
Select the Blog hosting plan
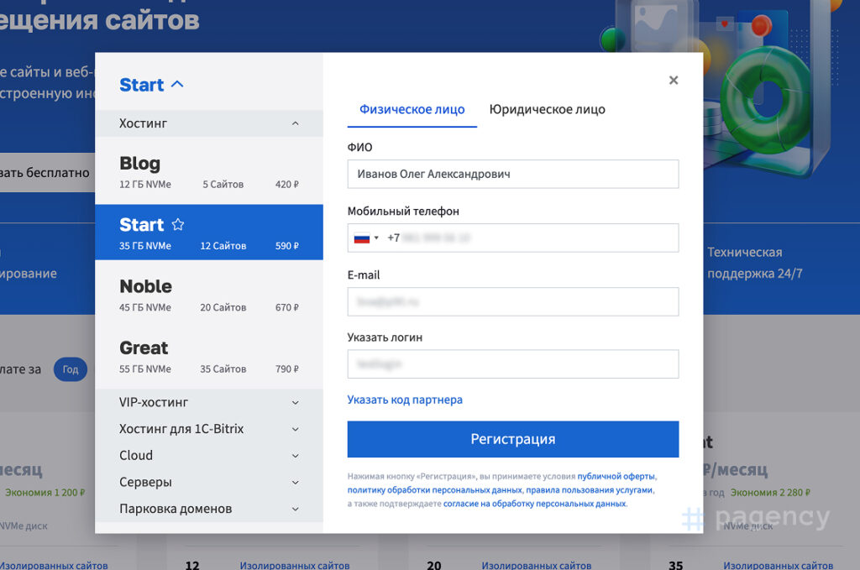[209, 171]
